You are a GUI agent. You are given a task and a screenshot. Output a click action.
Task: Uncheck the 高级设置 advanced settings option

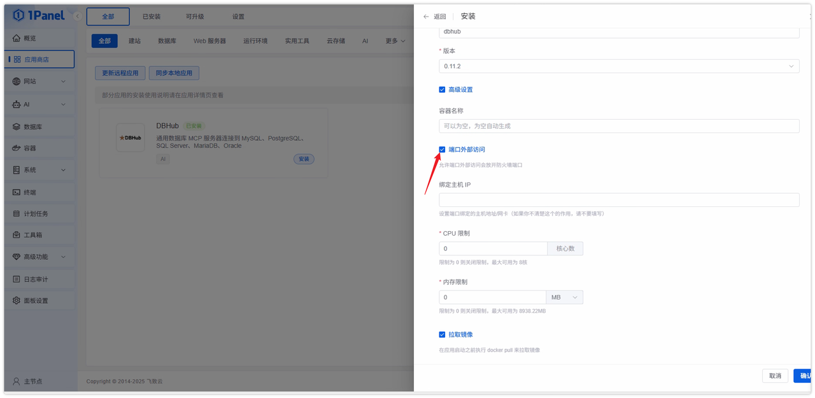pyautogui.click(x=442, y=89)
